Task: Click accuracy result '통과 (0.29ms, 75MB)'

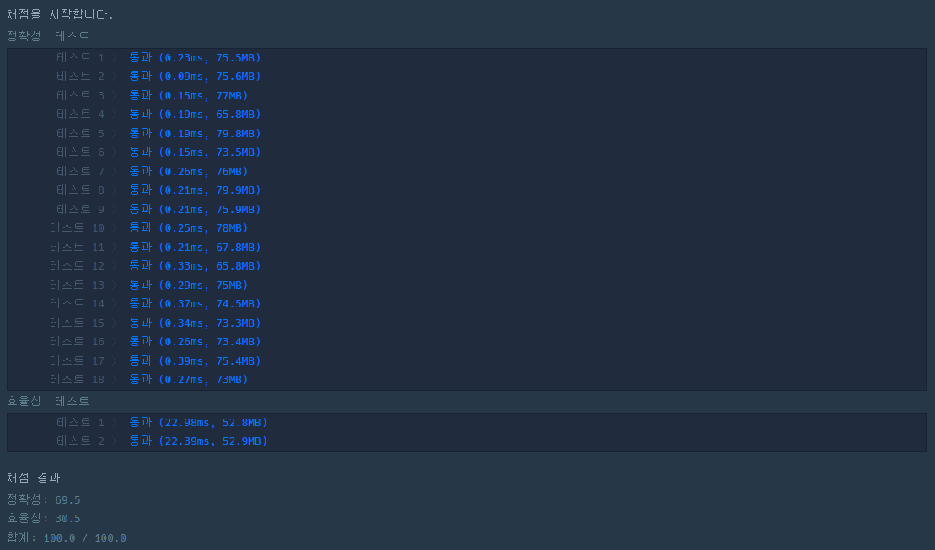Action: 188,284
